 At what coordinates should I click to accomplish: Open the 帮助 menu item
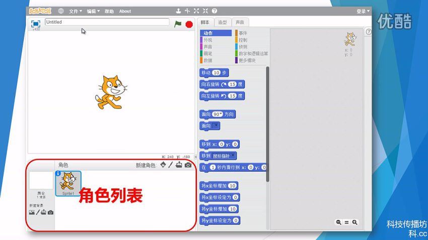[x=109, y=11]
